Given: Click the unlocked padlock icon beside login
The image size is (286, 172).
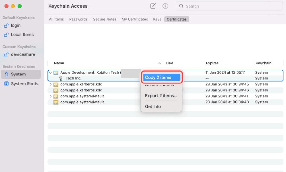Looking at the screenshot, I should coord(6,26).
